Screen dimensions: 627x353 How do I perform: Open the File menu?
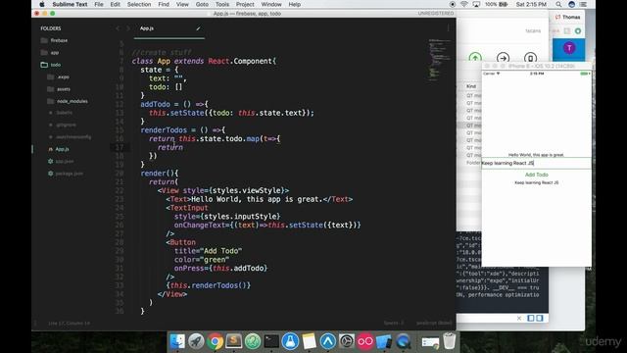99,4
